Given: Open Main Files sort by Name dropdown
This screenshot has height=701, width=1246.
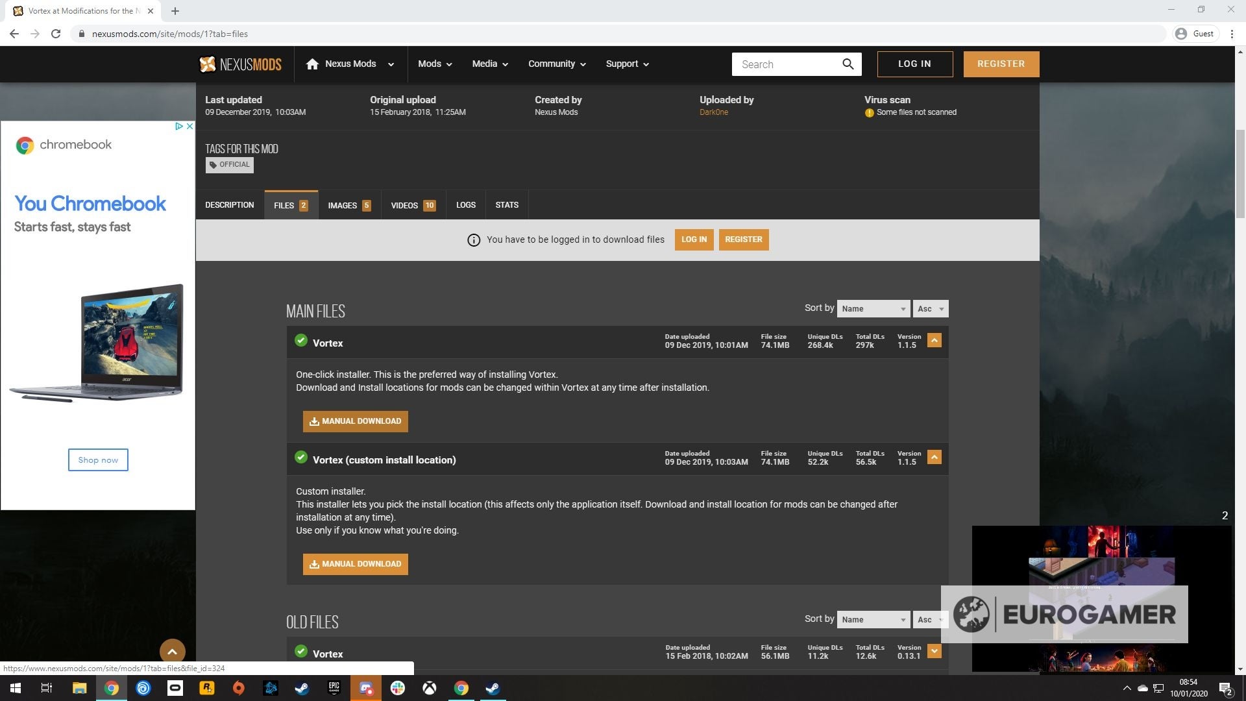Looking at the screenshot, I should coord(873,309).
